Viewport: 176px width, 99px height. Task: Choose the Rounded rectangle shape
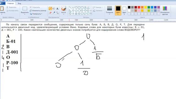(x=82, y=8)
